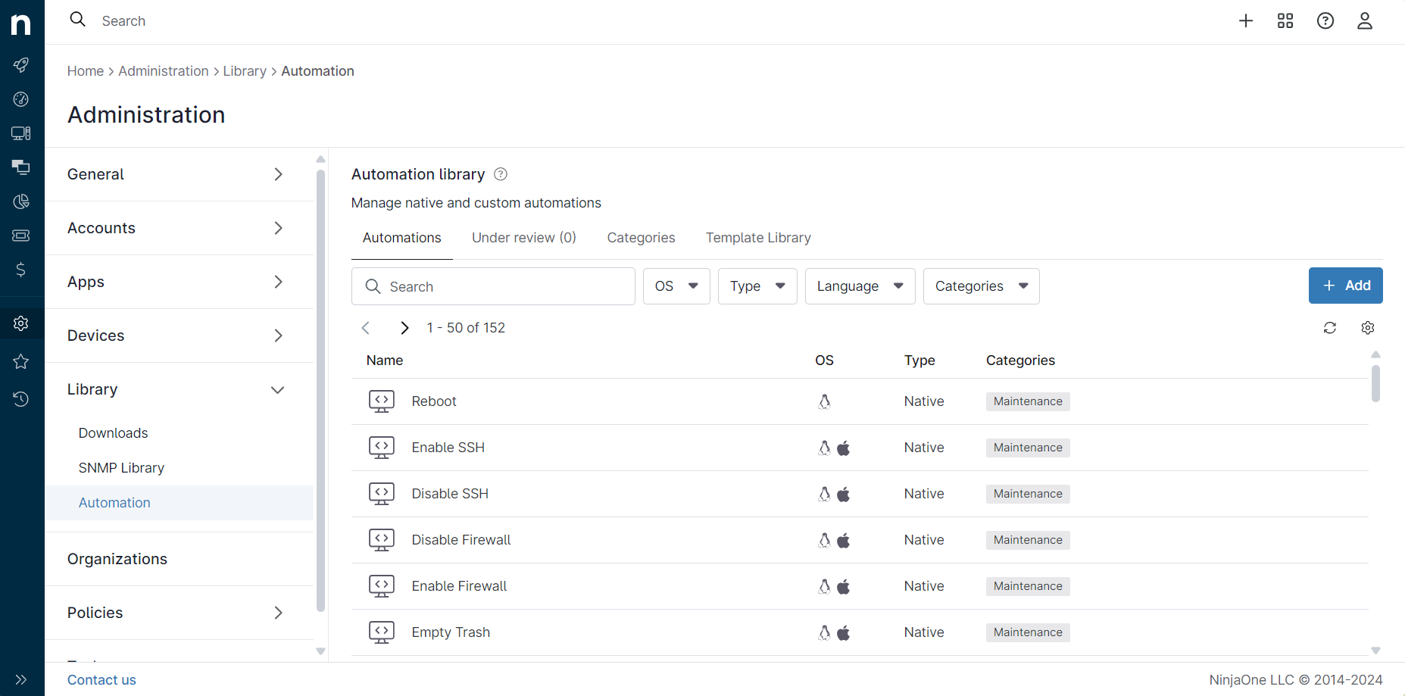Open the table settings gear above the list
Screen dimensions: 1405x696
point(1368,327)
